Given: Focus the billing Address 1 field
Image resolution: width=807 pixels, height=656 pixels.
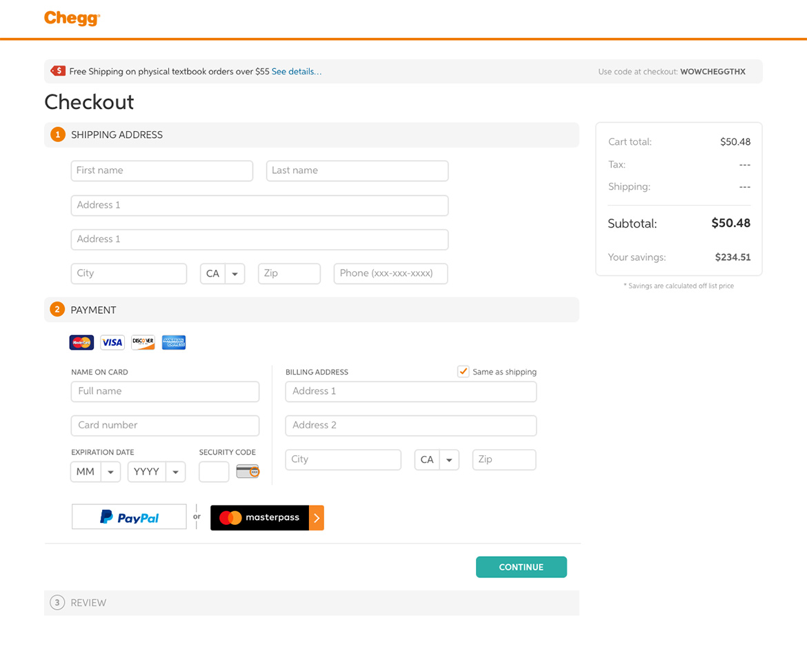Looking at the screenshot, I should click(x=410, y=392).
